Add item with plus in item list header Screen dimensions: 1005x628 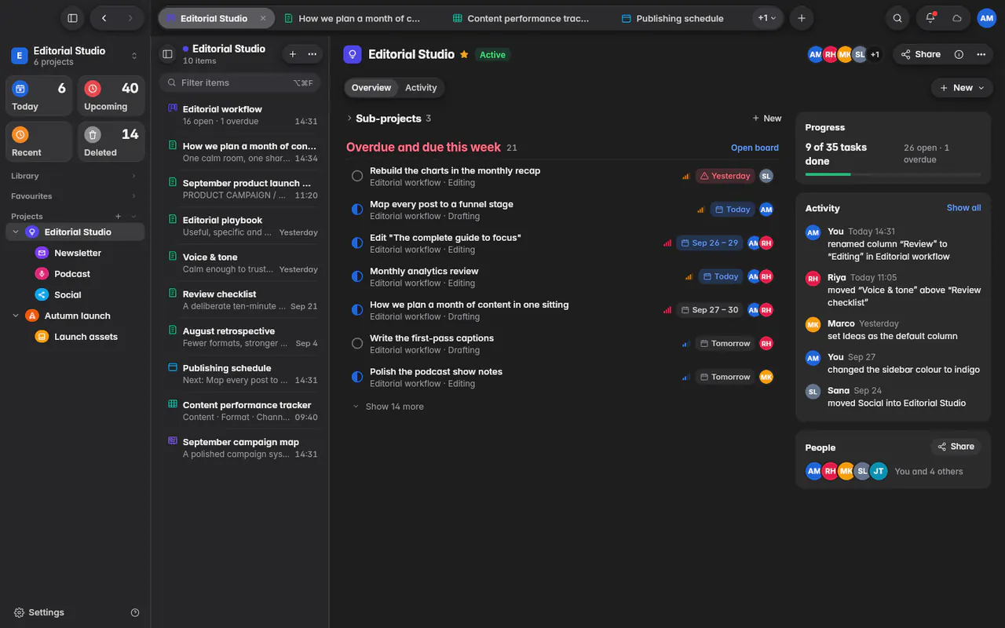coord(293,54)
